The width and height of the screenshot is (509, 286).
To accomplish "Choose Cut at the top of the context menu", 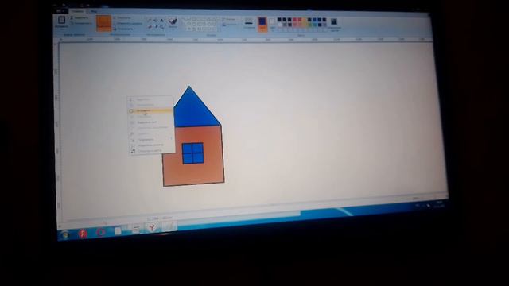I will coord(150,99).
